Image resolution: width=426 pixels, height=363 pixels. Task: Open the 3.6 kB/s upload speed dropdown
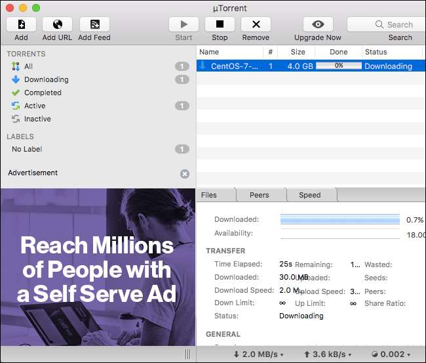coord(328,354)
